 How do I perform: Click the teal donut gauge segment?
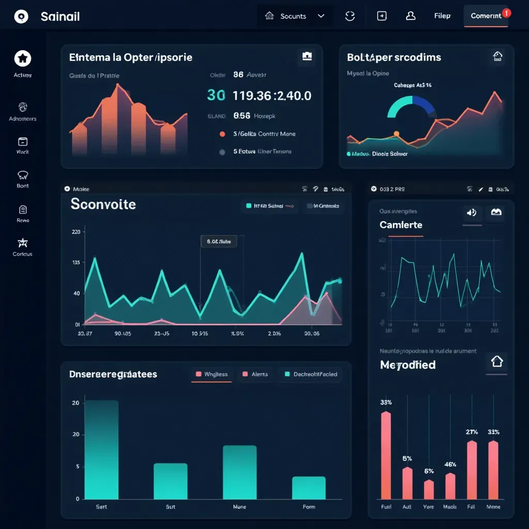pos(399,106)
